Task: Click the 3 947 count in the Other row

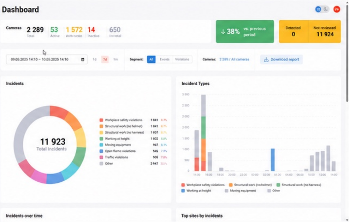Action: pos(154,164)
